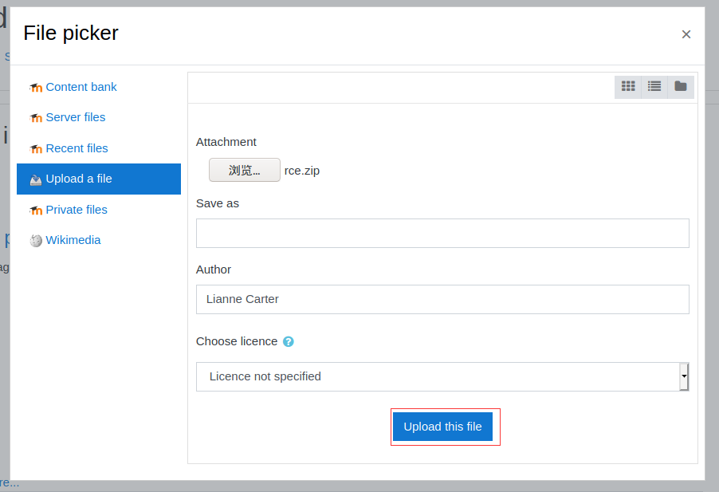
Task: Click the licence dropdown arrow
Action: click(684, 376)
